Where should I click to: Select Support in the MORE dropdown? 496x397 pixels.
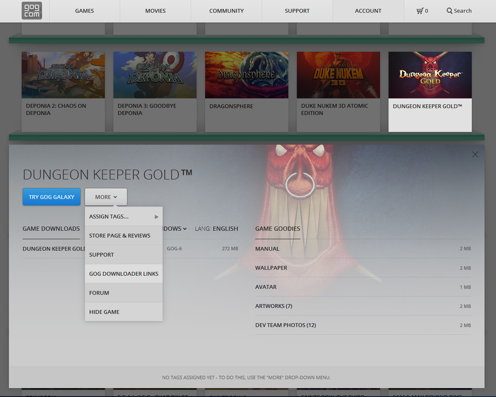(124, 254)
